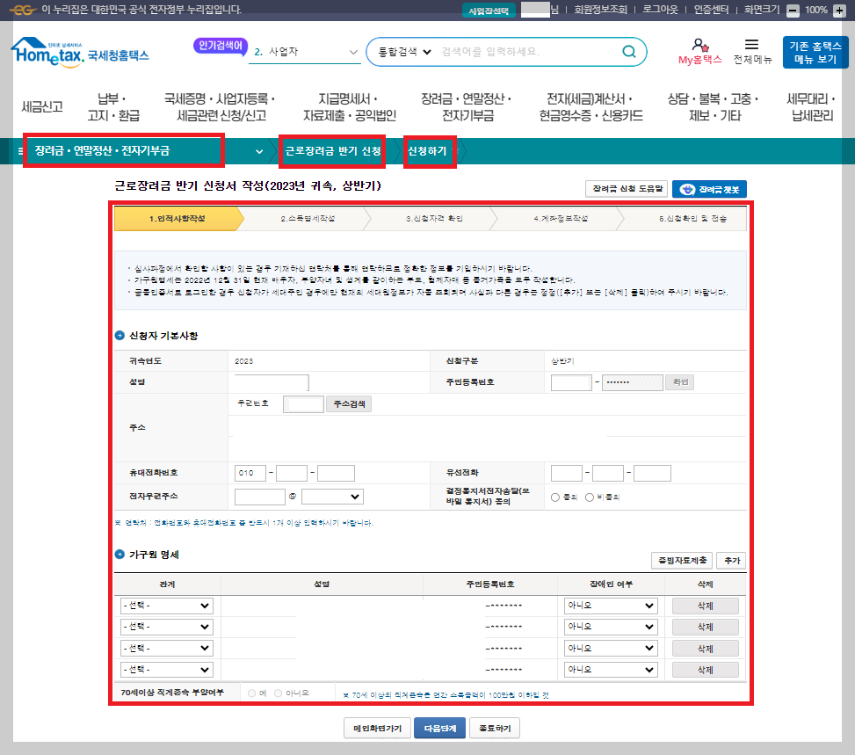Click 추가 to add household member
Image resolution: width=855 pixels, height=755 pixels.
(731, 560)
